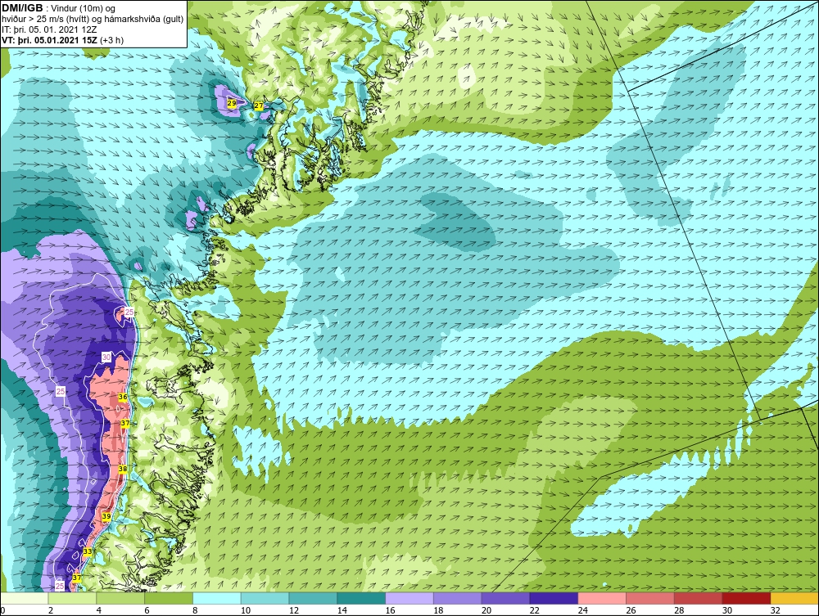The height and width of the screenshot is (616, 819).
Task: Click the pink 24–26 m/s legend swatch
Action: click(x=602, y=598)
